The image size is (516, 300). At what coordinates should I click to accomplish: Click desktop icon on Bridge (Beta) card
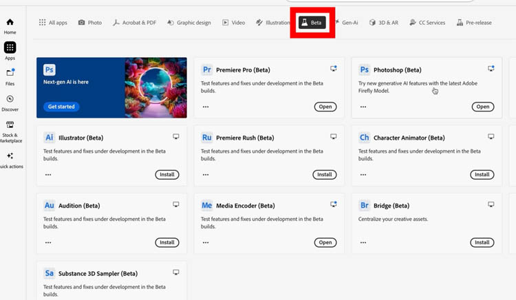(491, 204)
